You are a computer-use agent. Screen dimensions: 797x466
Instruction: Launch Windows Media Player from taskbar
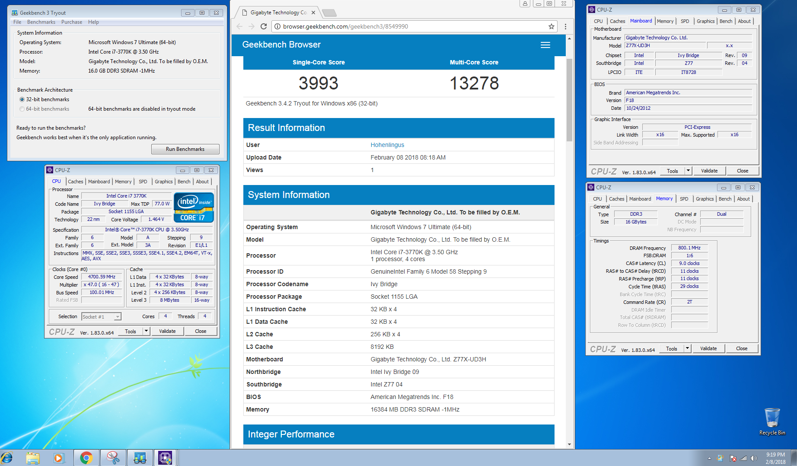59,458
